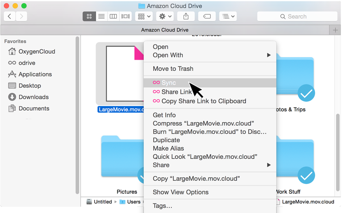Open the item arrangement dropdown

coord(144,16)
